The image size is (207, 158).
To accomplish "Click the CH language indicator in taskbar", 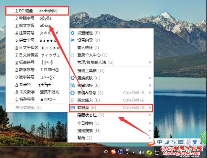I will tap(106, 152).
